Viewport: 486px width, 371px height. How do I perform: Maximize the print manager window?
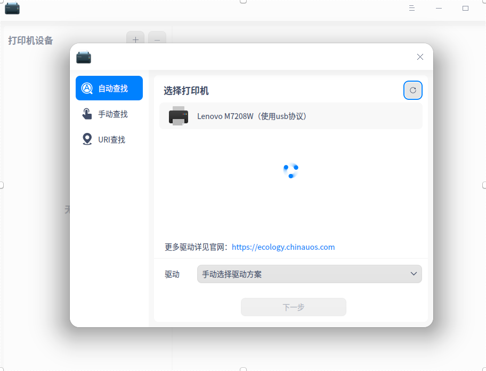(465, 8)
